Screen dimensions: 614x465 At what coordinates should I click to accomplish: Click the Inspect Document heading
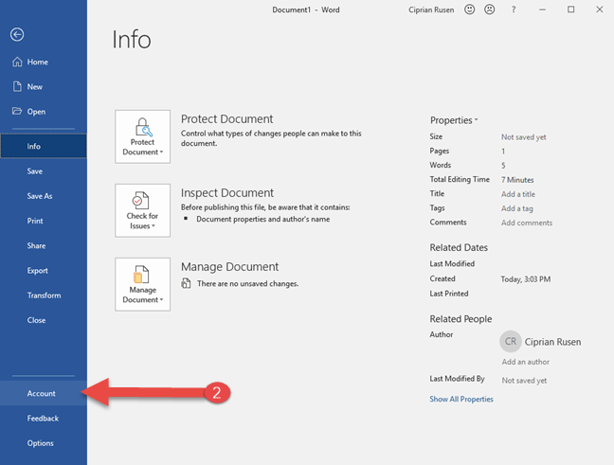pos(227,192)
